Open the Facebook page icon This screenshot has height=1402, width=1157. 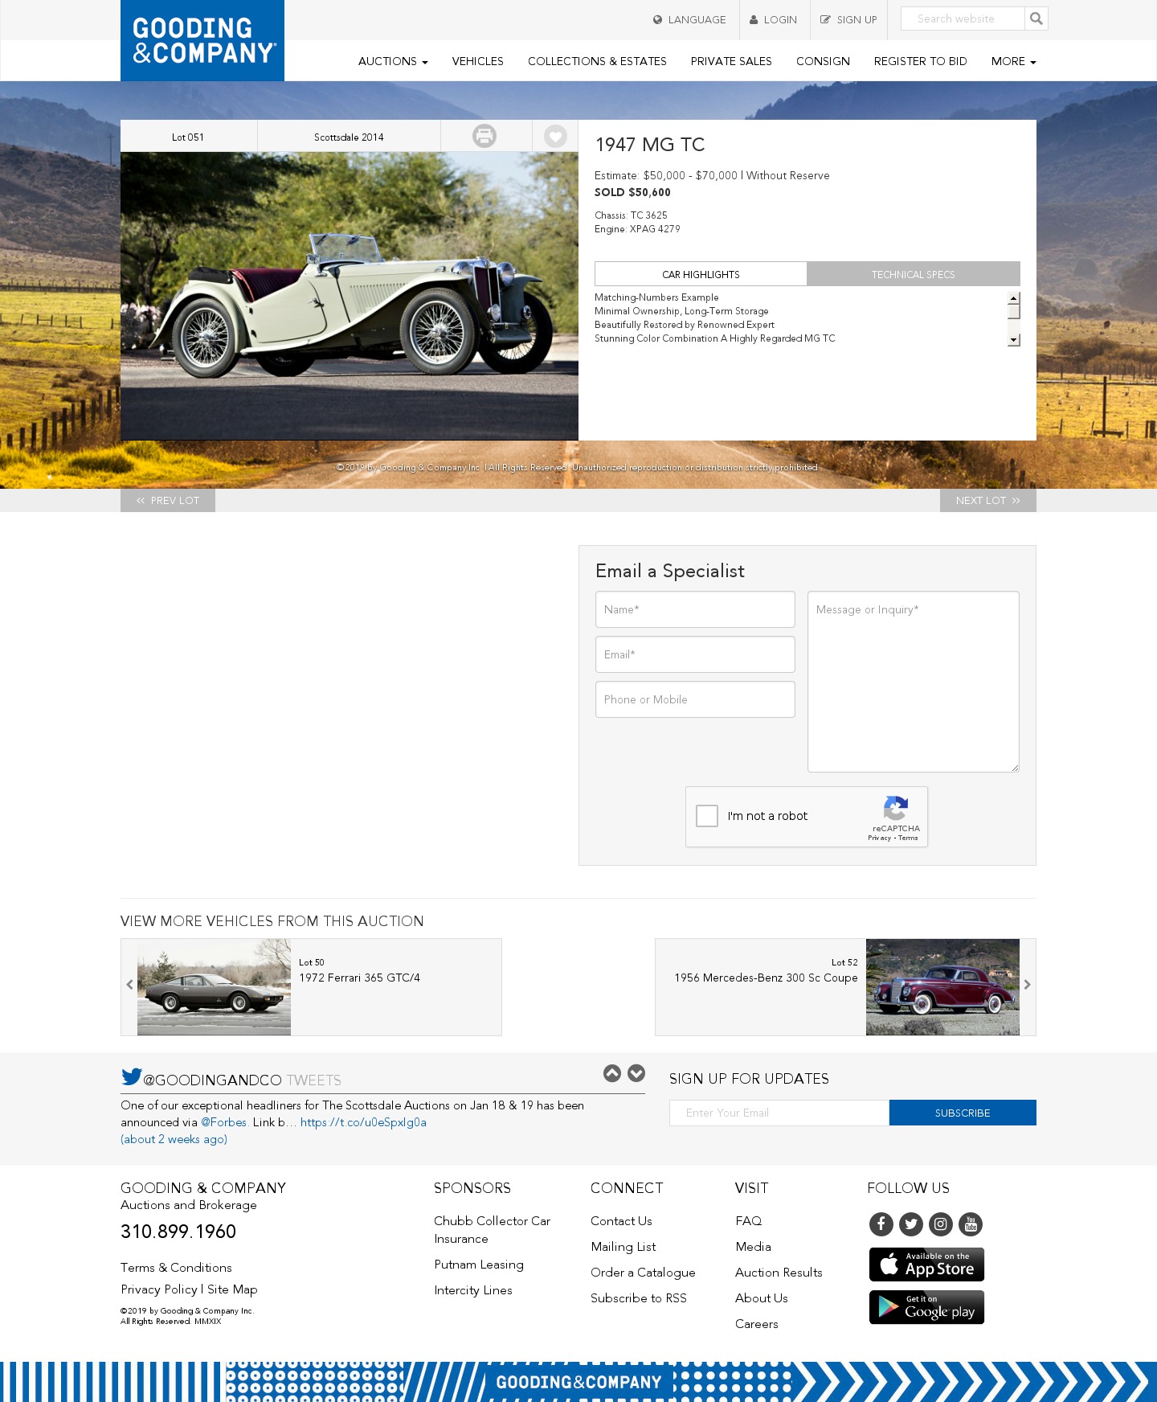[x=881, y=1224]
